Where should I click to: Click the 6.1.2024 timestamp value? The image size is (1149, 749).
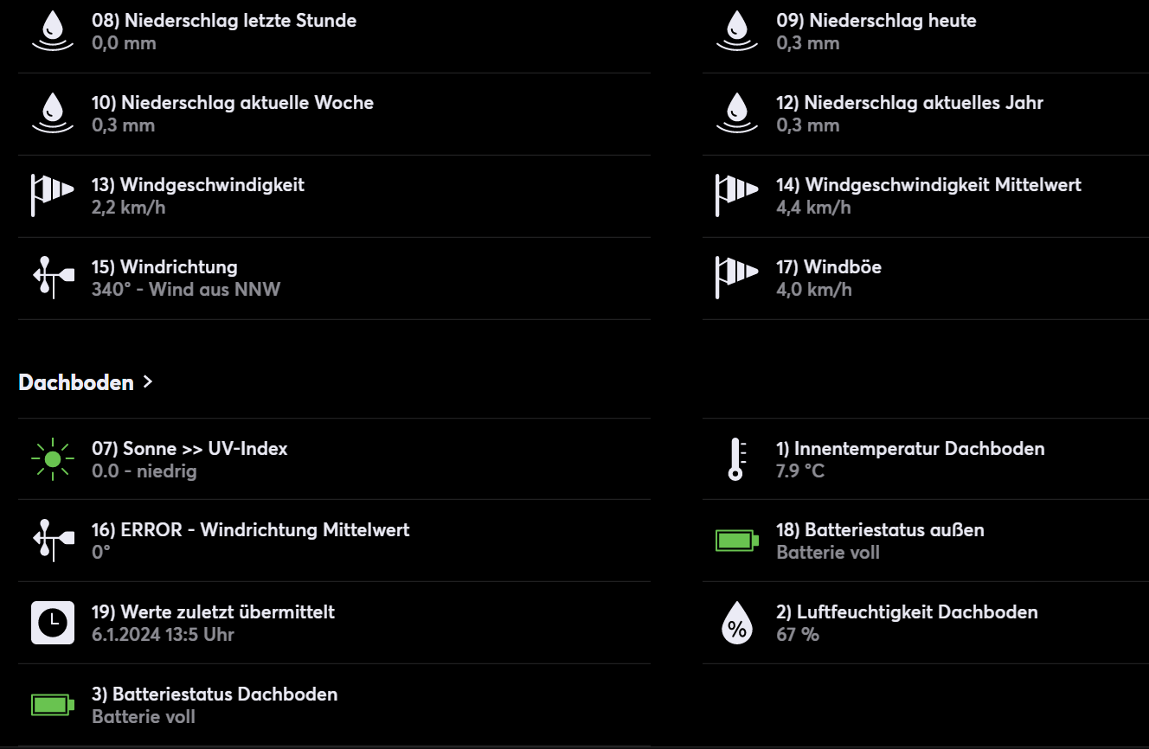[163, 635]
